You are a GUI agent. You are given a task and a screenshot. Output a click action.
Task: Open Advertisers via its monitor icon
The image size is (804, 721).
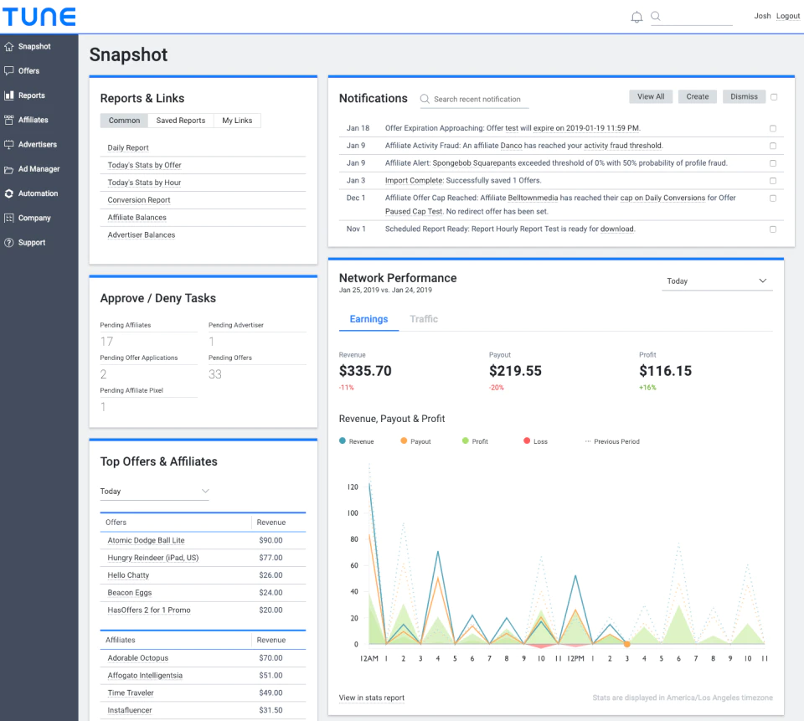pos(9,145)
